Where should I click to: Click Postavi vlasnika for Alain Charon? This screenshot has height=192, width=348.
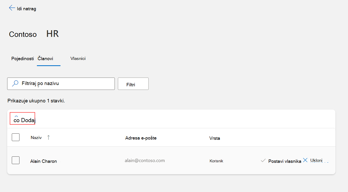285,161
